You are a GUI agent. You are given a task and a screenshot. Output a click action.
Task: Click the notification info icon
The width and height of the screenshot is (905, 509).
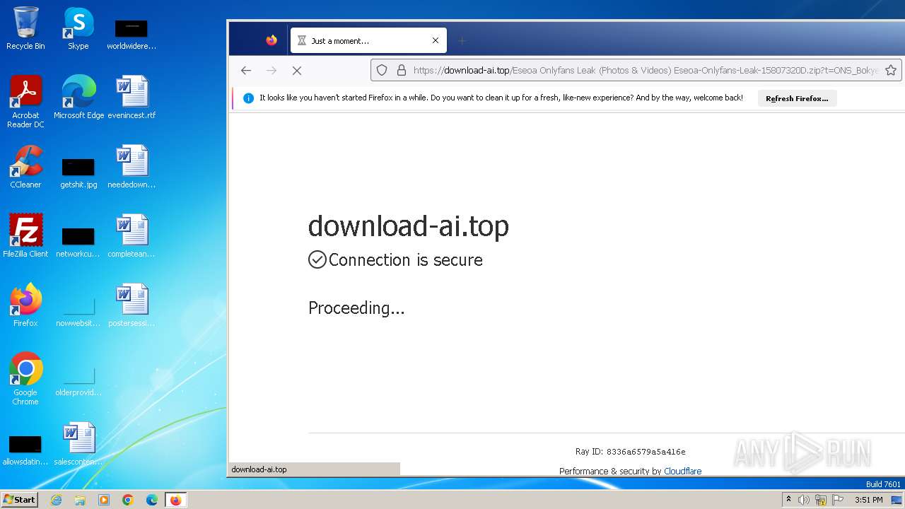248,98
